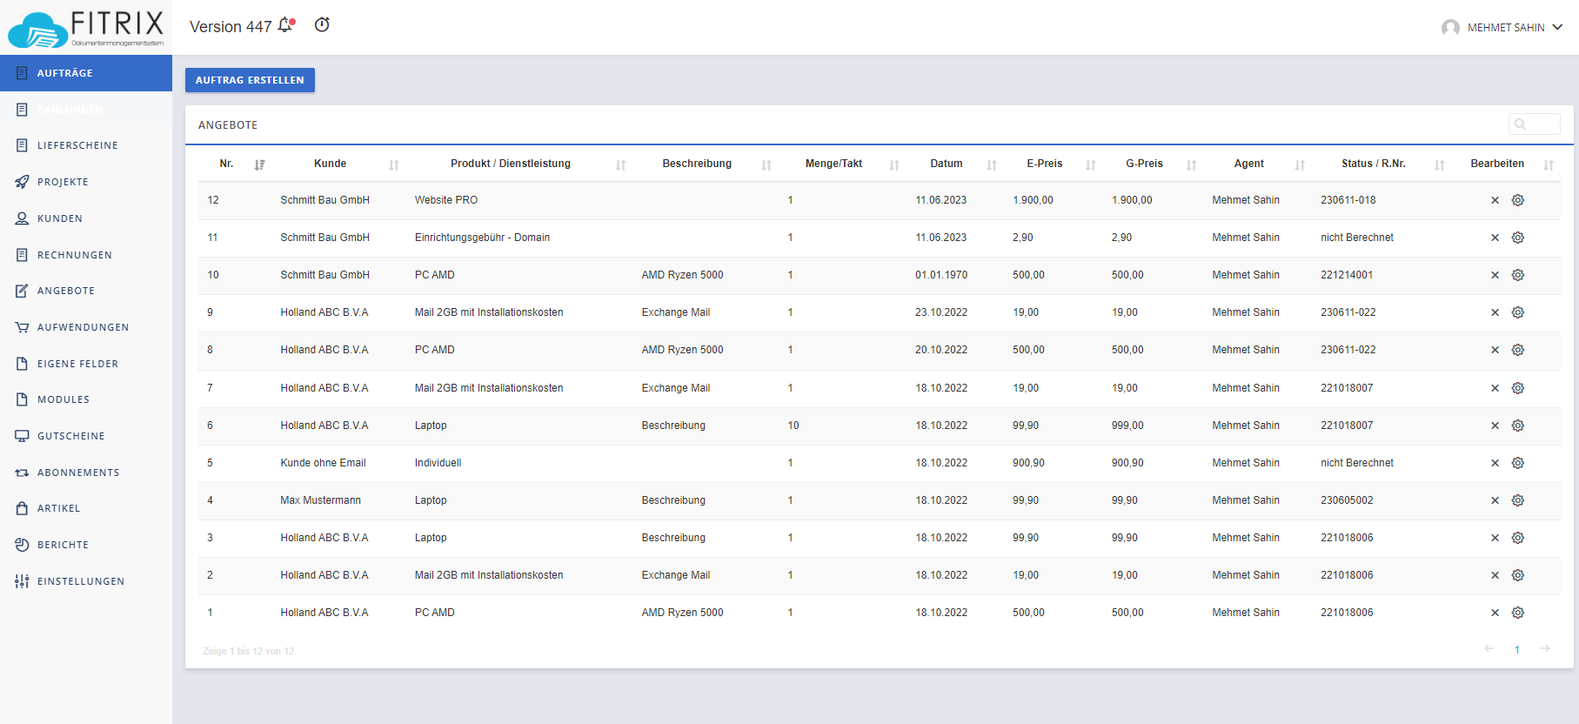Navigate to Artikel
The height and width of the screenshot is (724, 1579).
86,508
